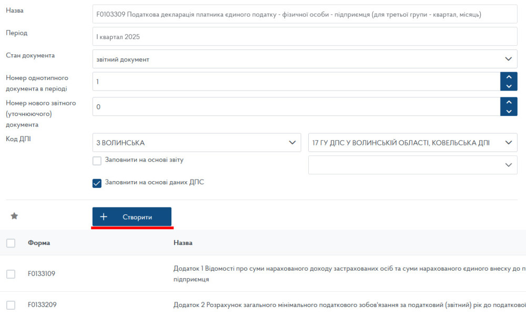526x316 pixels.
Task: Expand the empty dropdown below tax office
Action: (x=412, y=165)
